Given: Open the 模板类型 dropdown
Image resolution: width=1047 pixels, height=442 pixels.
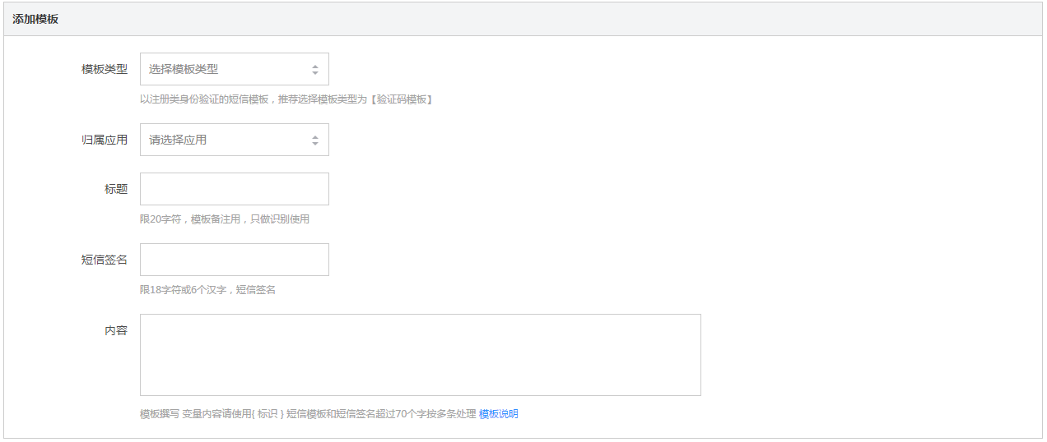Looking at the screenshot, I should 234,69.
